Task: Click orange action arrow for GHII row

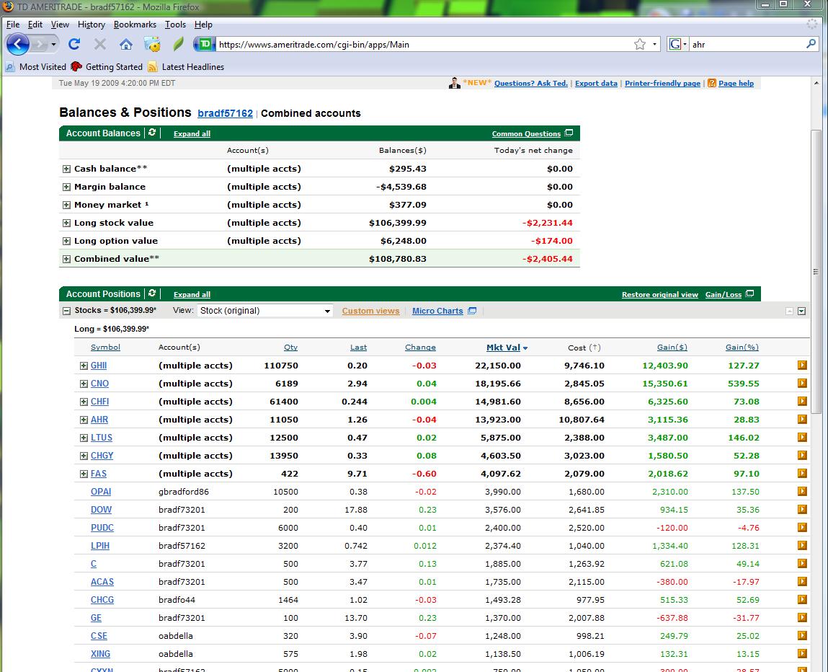Action: click(802, 366)
